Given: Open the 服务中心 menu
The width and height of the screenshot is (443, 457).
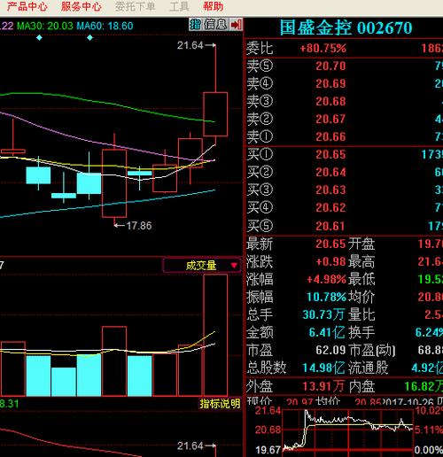Looking at the screenshot, I should 82,6.
